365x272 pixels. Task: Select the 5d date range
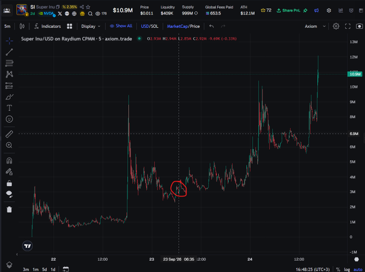click(44, 269)
